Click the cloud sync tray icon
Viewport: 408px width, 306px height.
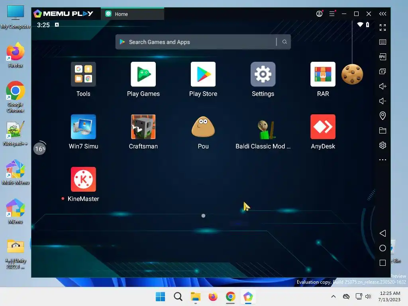pyautogui.click(x=346, y=296)
